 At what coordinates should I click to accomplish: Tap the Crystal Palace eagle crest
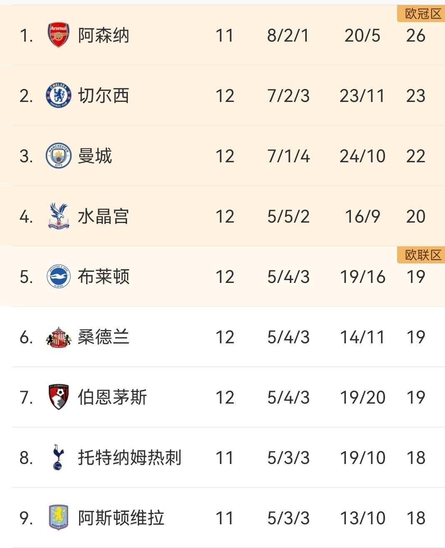58,216
